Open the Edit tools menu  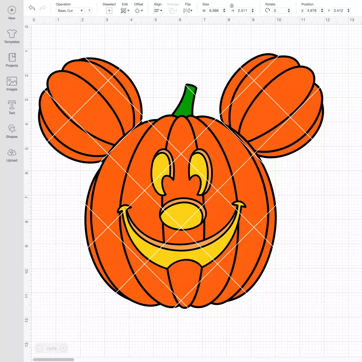(125, 10)
